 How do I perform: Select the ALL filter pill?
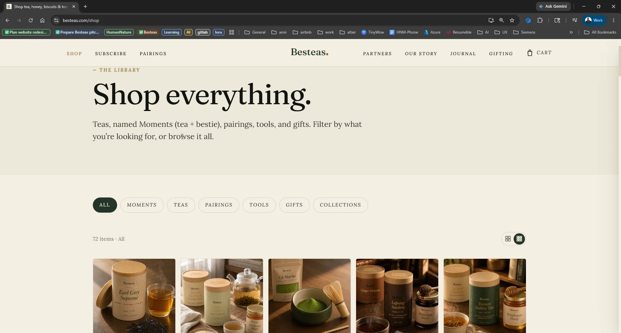click(105, 205)
